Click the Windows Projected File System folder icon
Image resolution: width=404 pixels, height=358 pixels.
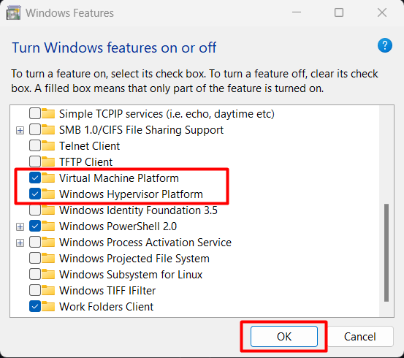click(48, 259)
